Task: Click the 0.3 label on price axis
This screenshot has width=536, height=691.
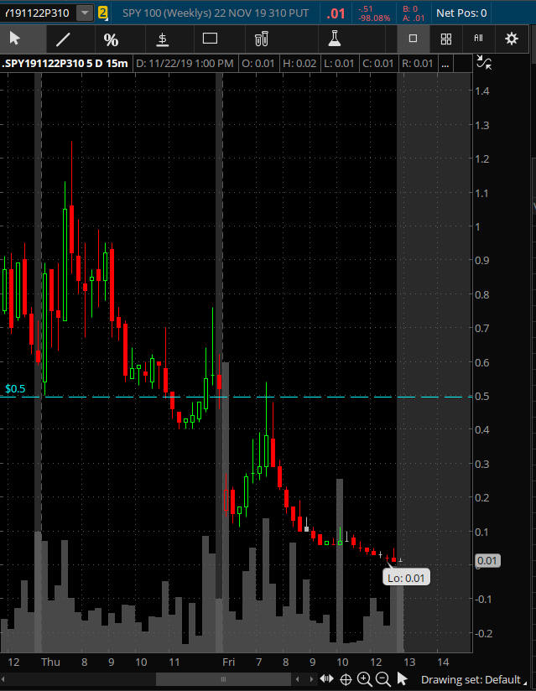Action: point(482,464)
